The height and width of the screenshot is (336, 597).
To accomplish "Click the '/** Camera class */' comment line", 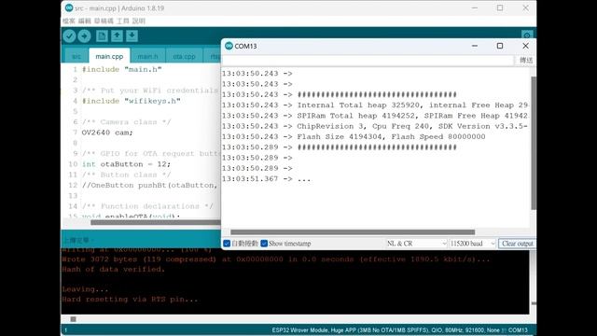I will [x=127, y=122].
